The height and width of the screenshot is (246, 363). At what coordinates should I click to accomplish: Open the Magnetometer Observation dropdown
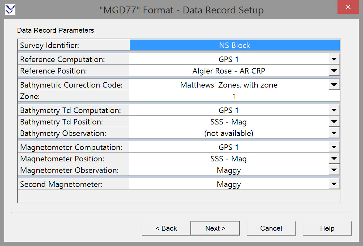[334, 170]
